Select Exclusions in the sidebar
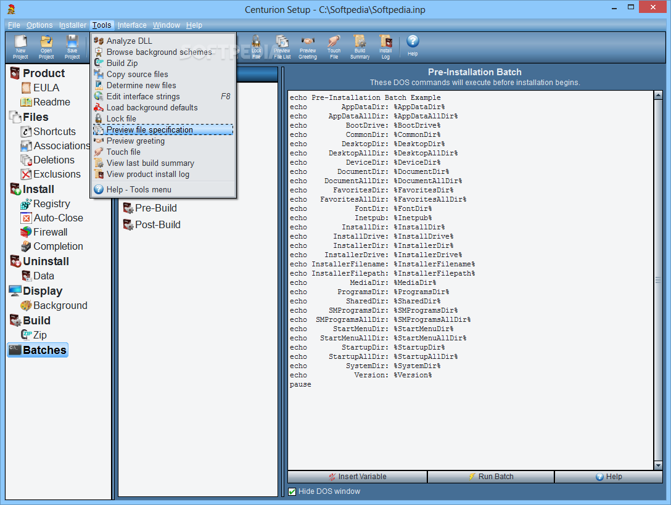 click(x=51, y=174)
